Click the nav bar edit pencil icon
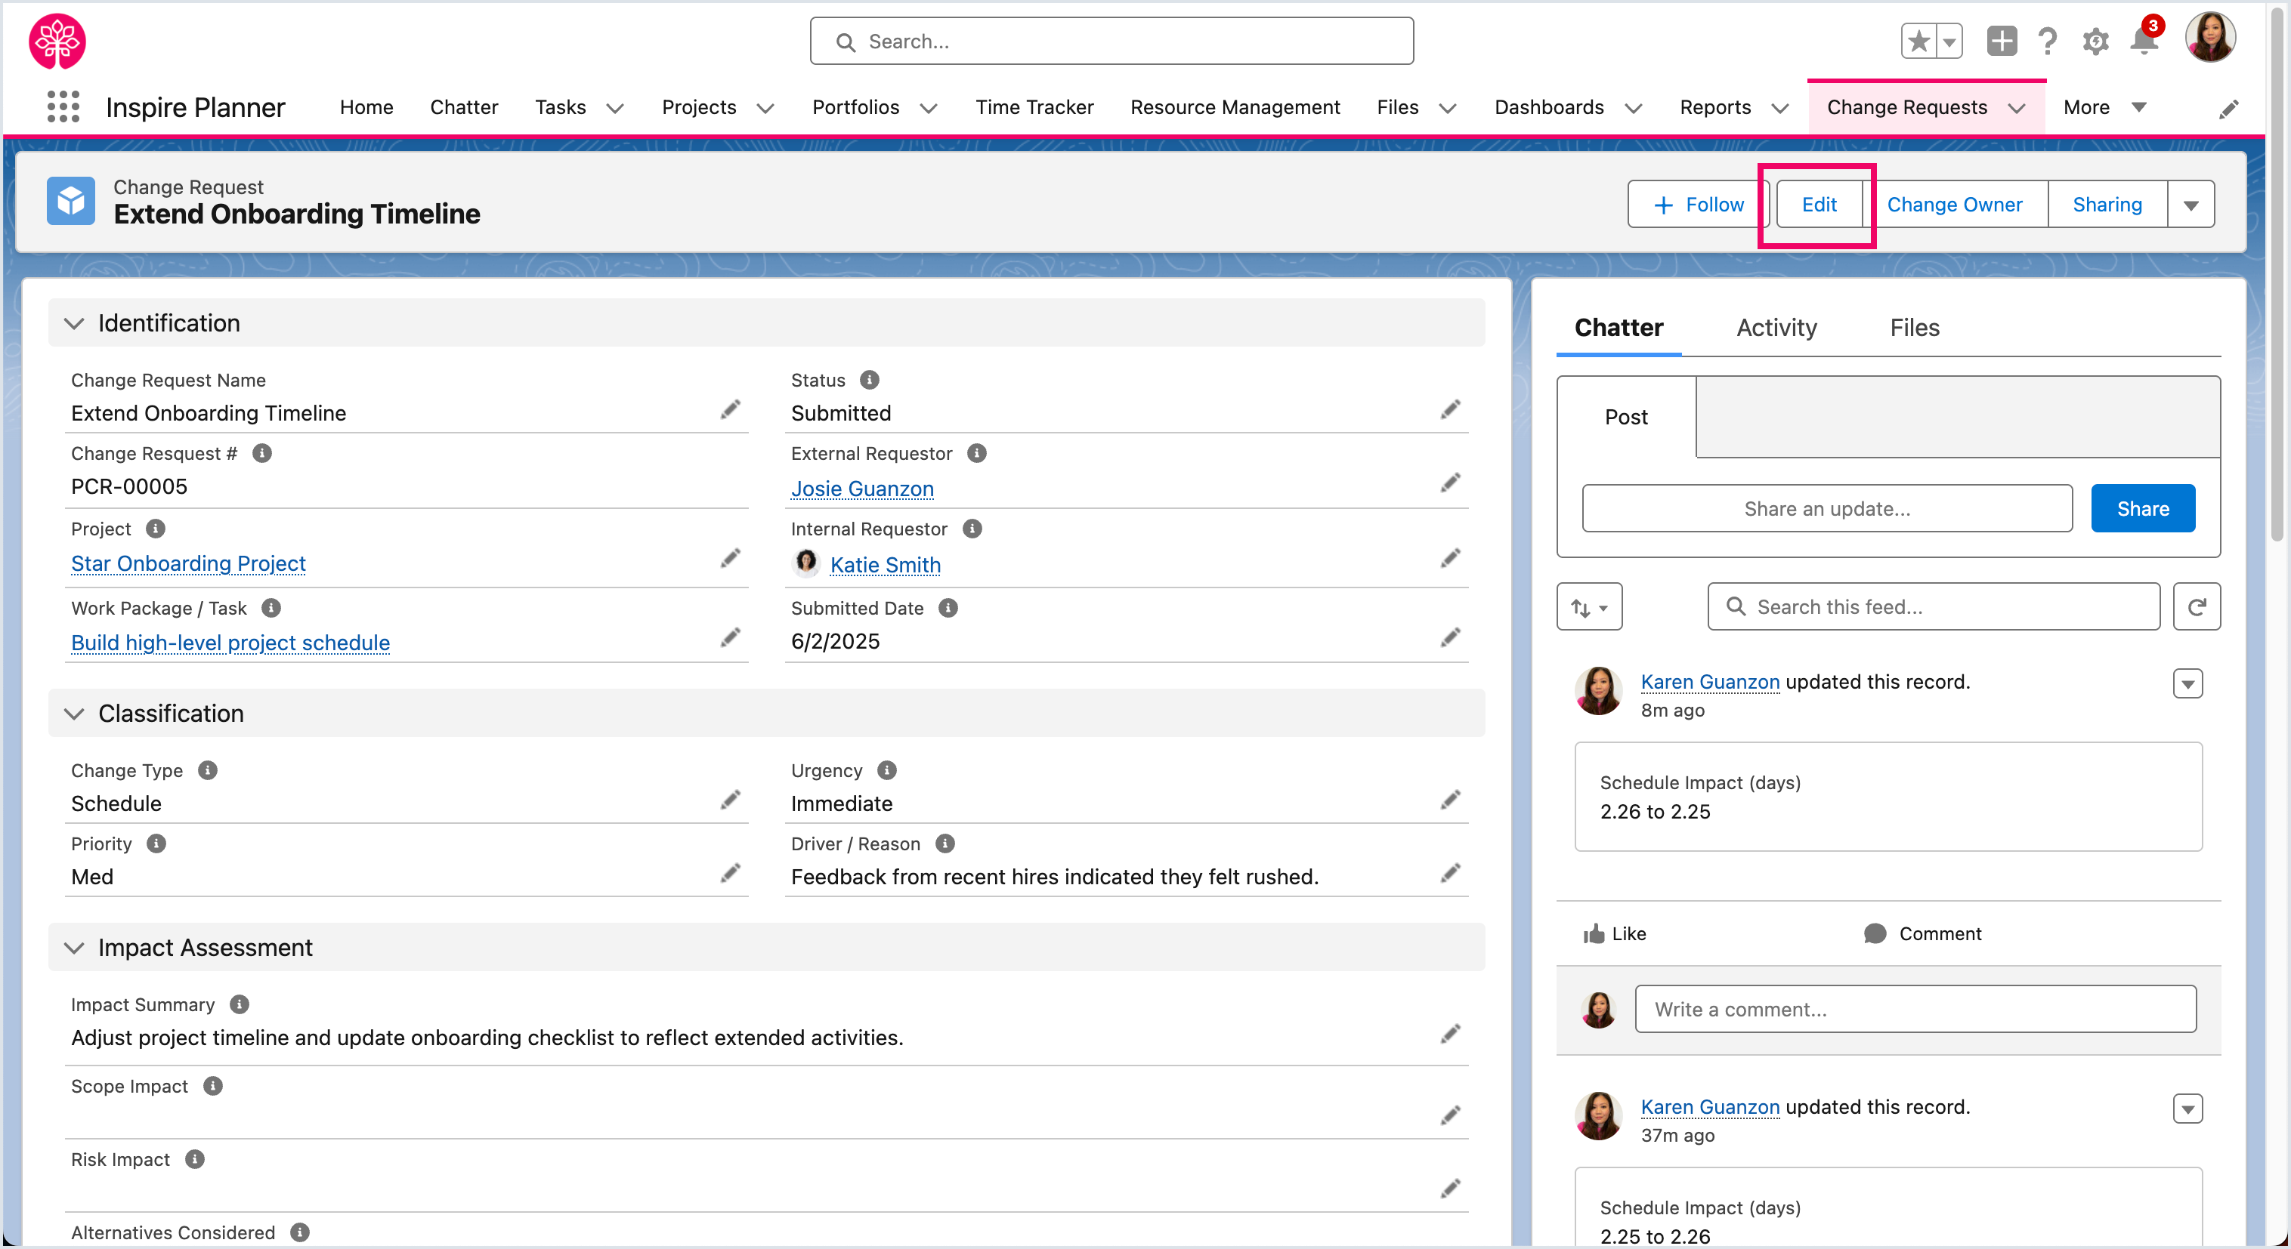 [x=2228, y=109]
